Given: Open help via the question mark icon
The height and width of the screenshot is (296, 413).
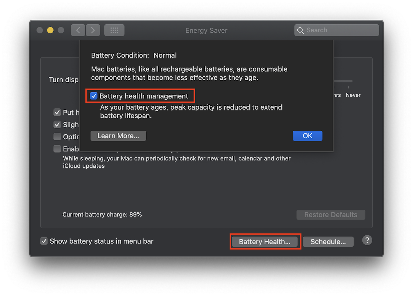Looking at the screenshot, I should [367, 240].
